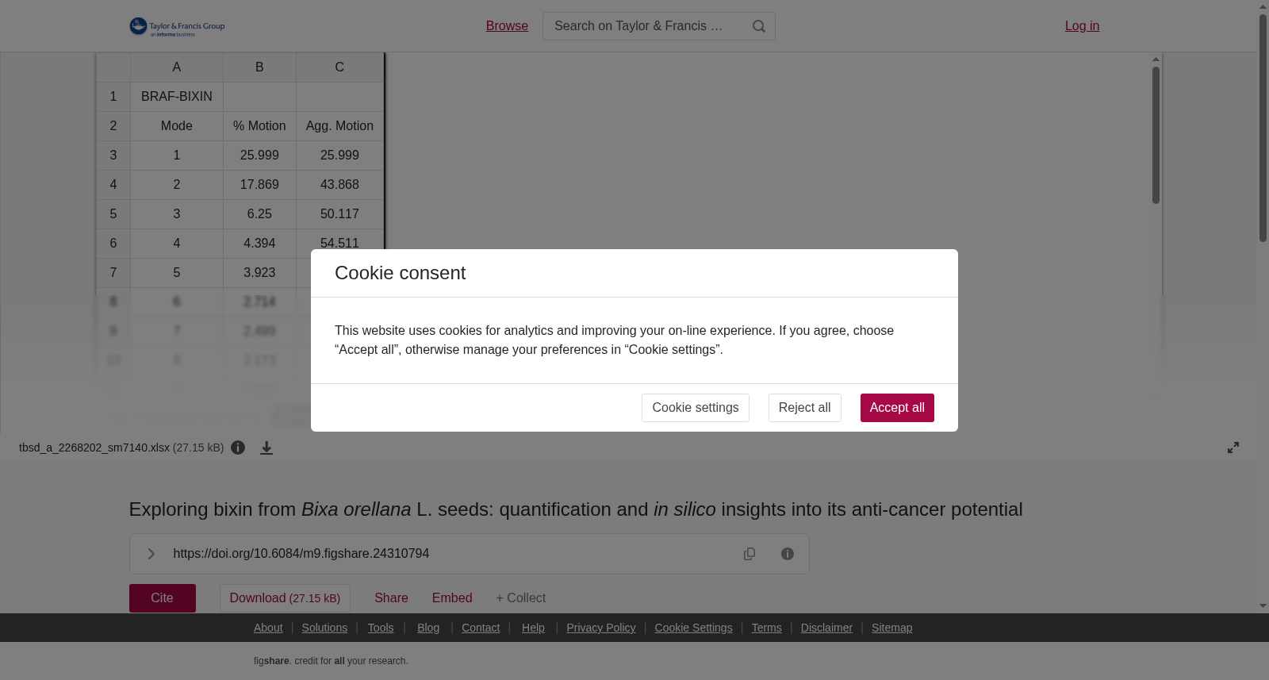This screenshot has height=680, width=1269.
Task: Click the download arrow icon beside file name
Action: [x=266, y=448]
